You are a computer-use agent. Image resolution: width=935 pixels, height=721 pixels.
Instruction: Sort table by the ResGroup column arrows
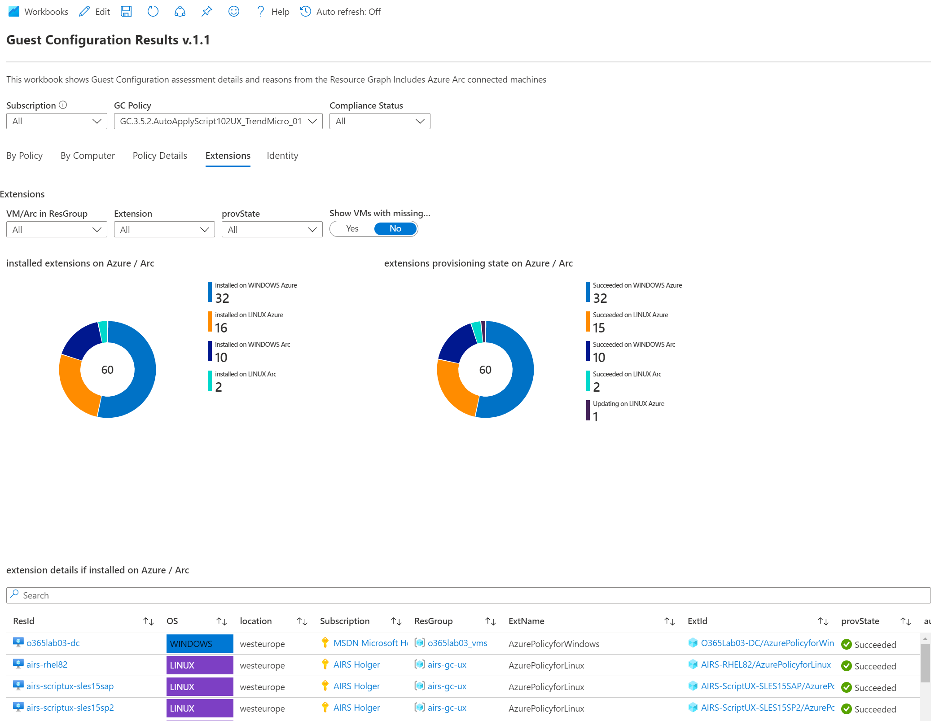point(491,621)
